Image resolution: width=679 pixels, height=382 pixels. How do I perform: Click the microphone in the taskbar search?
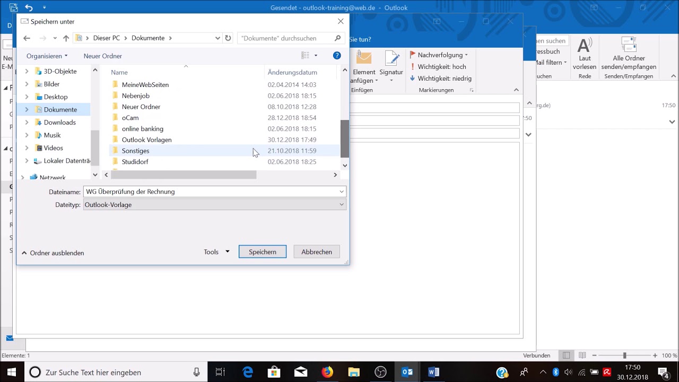point(196,372)
